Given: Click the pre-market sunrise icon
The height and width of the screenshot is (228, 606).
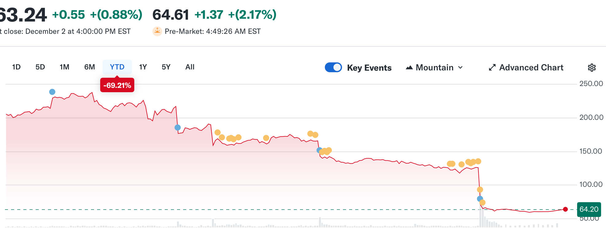Looking at the screenshot, I should (x=157, y=31).
